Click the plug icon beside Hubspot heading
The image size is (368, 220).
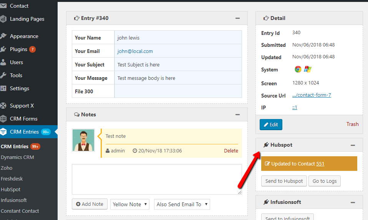266,145
